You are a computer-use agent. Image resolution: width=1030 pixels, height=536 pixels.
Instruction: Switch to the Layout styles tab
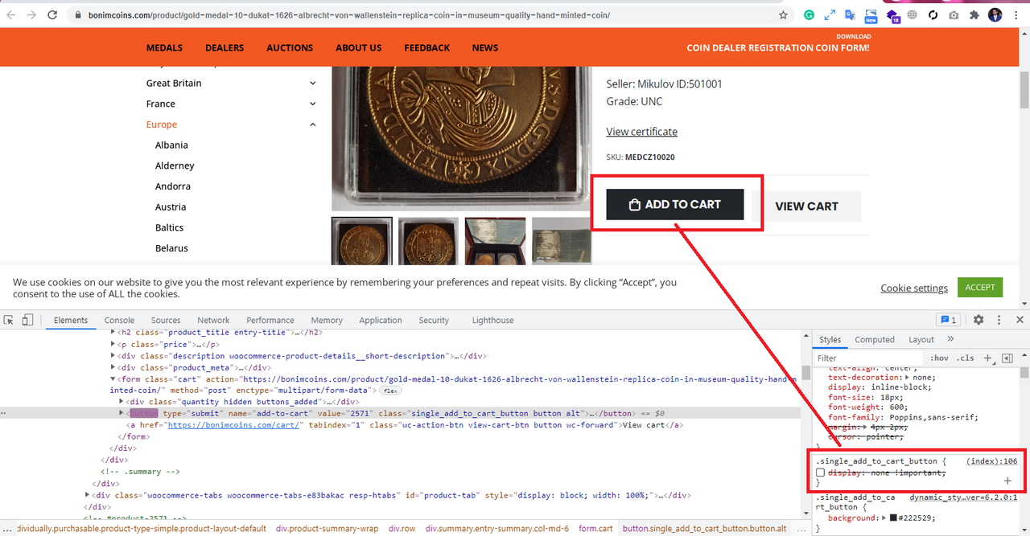click(x=921, y=339)
